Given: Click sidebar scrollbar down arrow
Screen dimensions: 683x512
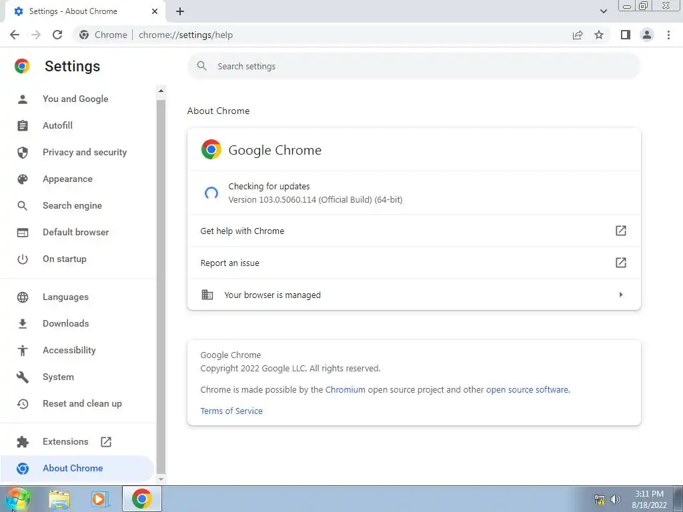Looking at the screenshot, I should click(161, 479).
